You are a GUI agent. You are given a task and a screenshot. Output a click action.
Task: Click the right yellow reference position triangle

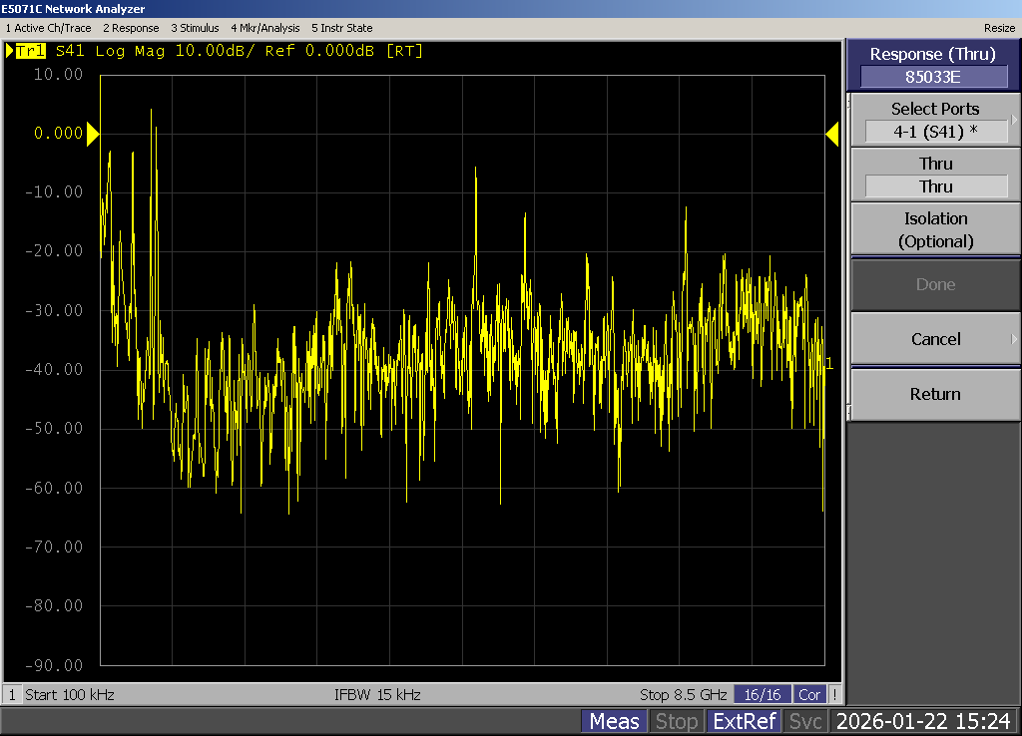pos(832,134)
